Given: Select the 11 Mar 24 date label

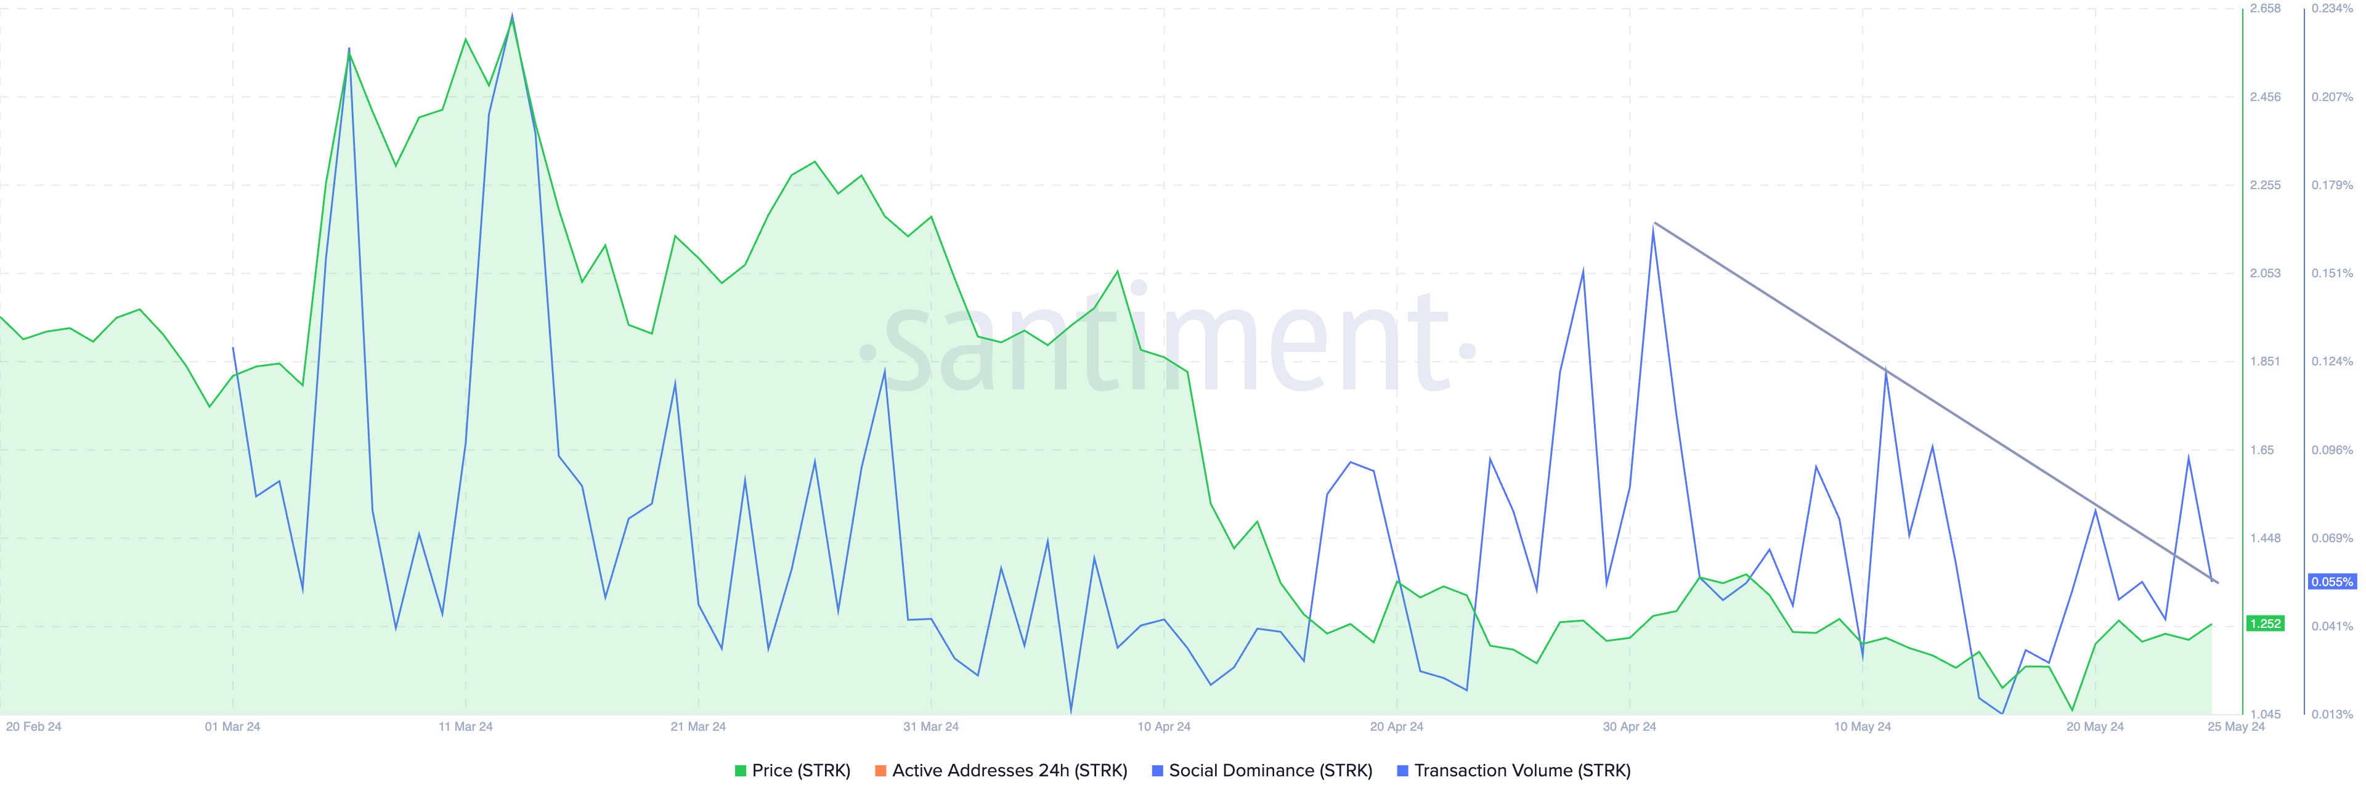Looking at the screenshot, I should [465, 726].
